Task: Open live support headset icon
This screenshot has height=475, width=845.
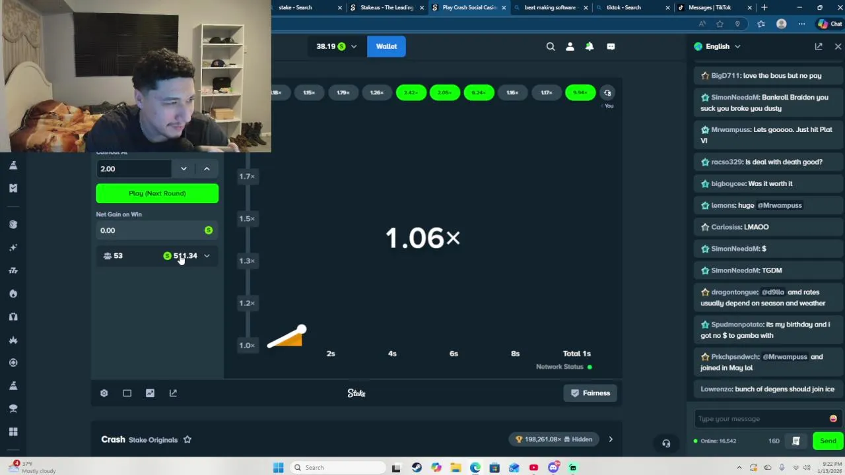Action: [666, 443]
